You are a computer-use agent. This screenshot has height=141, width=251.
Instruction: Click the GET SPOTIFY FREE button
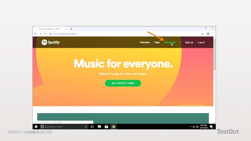[x=123, y=83]
